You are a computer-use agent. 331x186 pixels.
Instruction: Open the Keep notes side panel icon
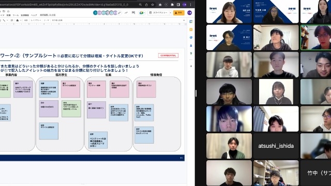pyautogui.click(x=191, y=29)
